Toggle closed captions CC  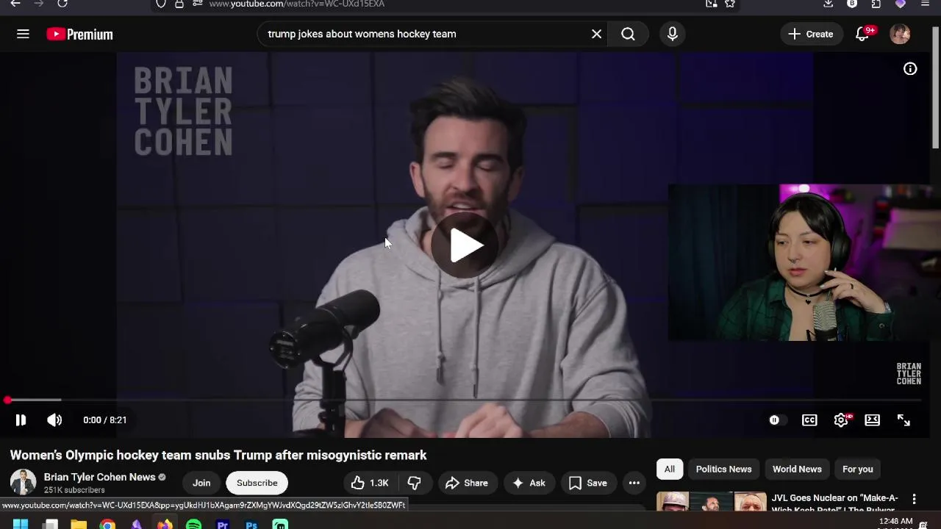coord(809,420)
